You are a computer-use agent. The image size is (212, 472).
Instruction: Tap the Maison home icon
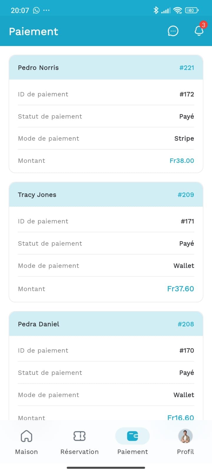pyautogui.click(x=26, y=436)
